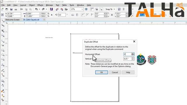The width and height of the screenshot is (187, 105).
Task: Click the Redo arrow icon
Action: pos(43,9)
